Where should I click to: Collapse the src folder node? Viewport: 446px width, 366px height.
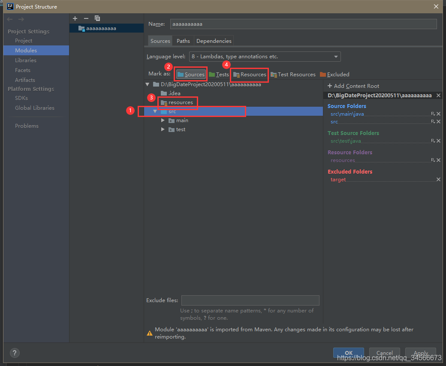click(x=155, y=111)
